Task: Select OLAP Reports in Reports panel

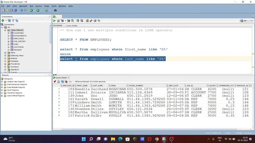Action: 13,90
